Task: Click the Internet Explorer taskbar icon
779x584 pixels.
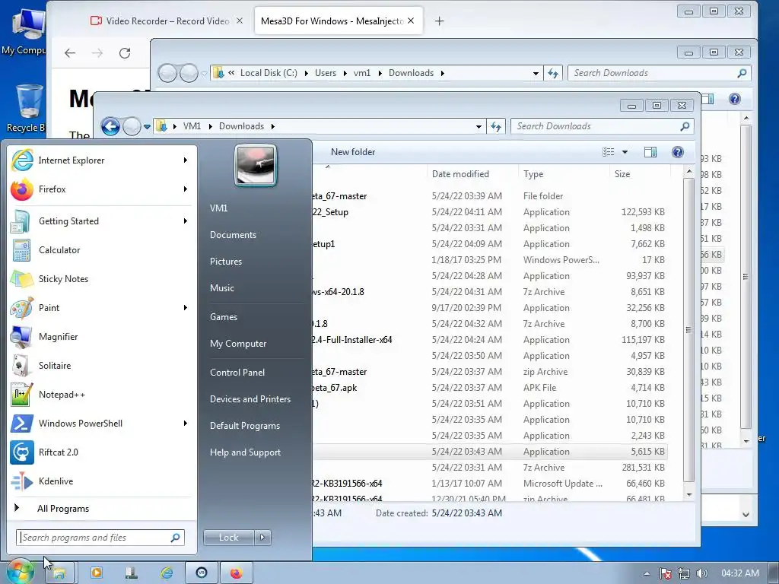Action: click(x=167, y=573)
